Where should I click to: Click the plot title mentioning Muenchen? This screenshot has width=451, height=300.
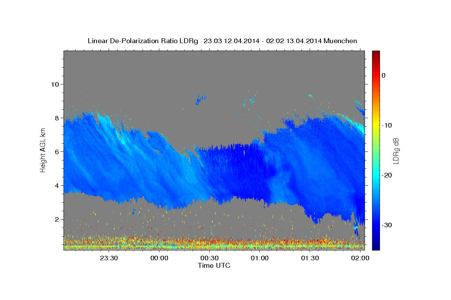[x=222, y=41]
